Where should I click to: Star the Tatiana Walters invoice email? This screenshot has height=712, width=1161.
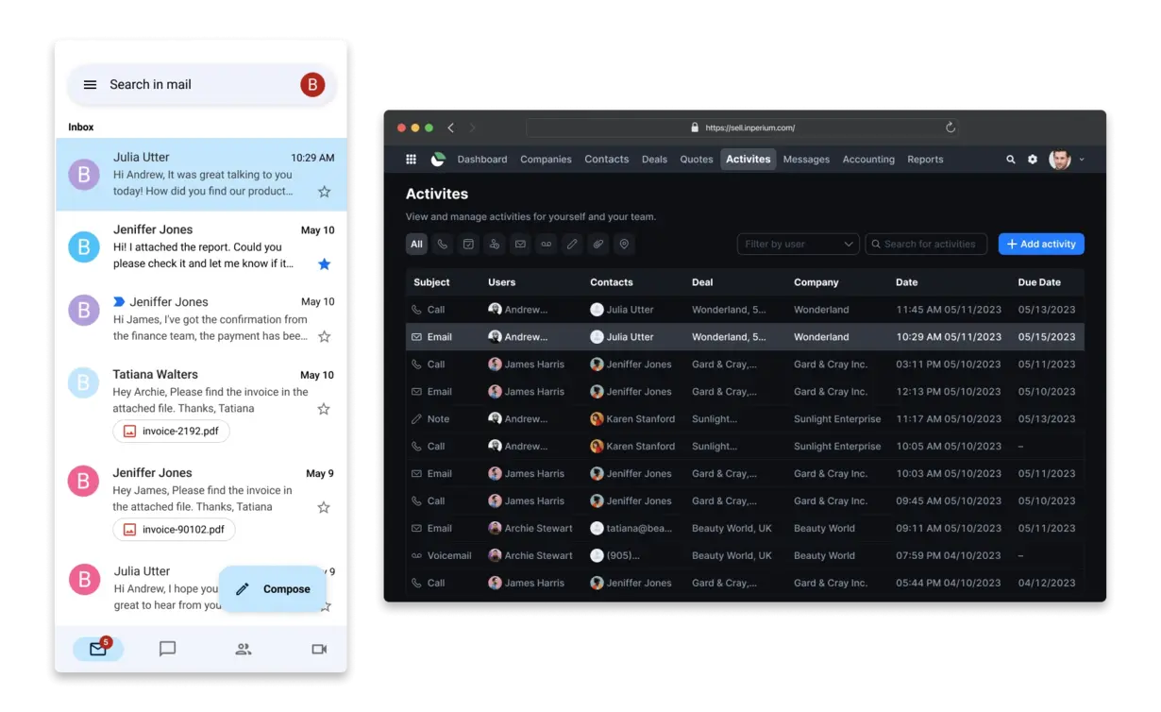(x=324, y=409)
